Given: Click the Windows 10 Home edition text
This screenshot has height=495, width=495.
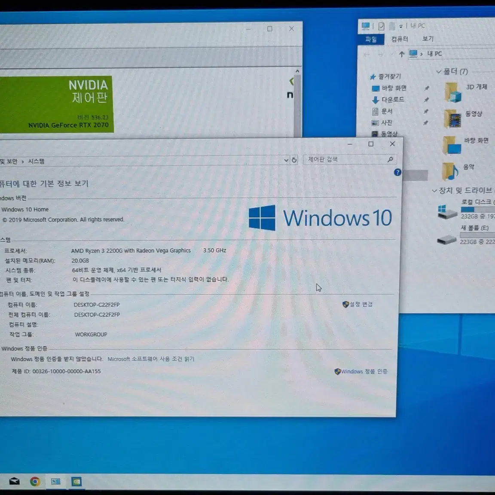Looking at the screenshot, I should [x=25, y=209].
